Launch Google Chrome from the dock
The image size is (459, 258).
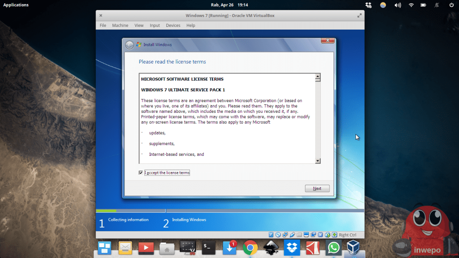pyautogui.click(x=250, y=248)
